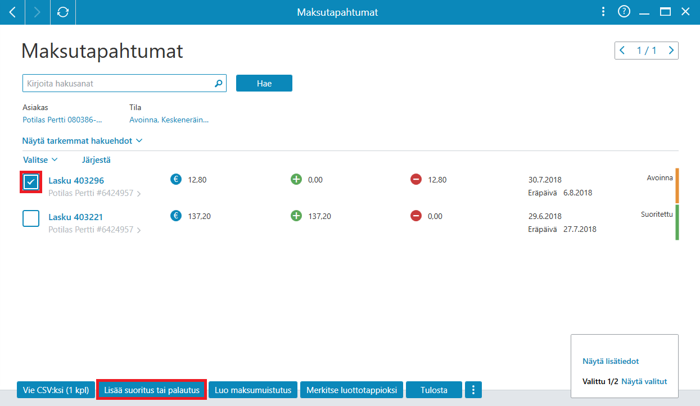Go to next page in pager
Image resolution: width=700 pixels, height=406 pixels.
[671, 51]
